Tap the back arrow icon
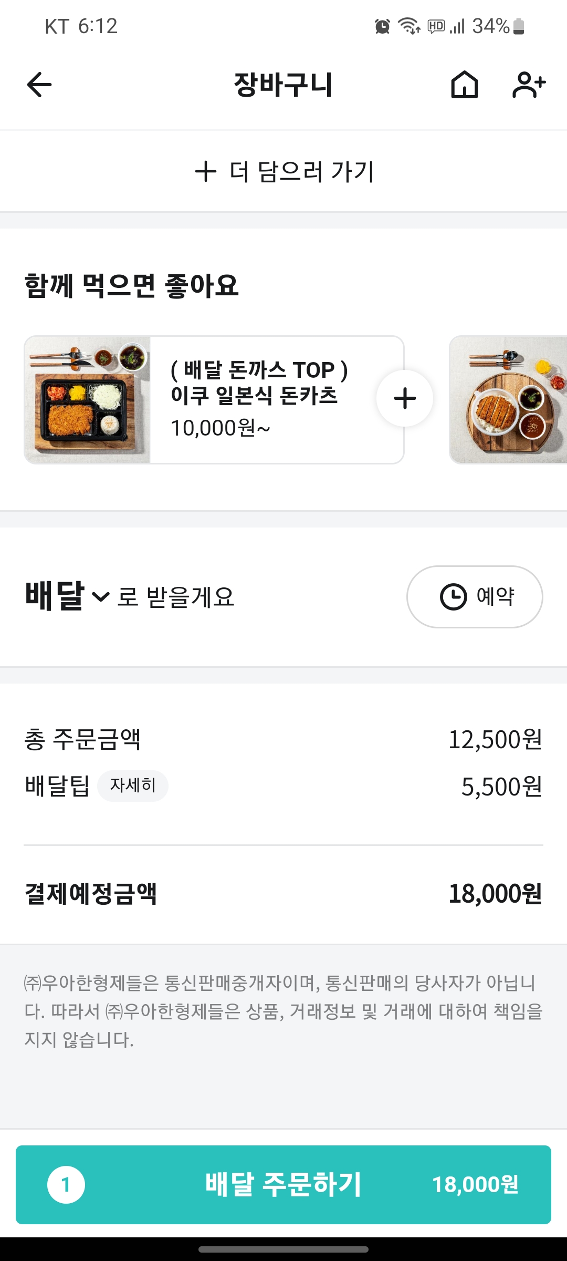 (x=39, y=85)
